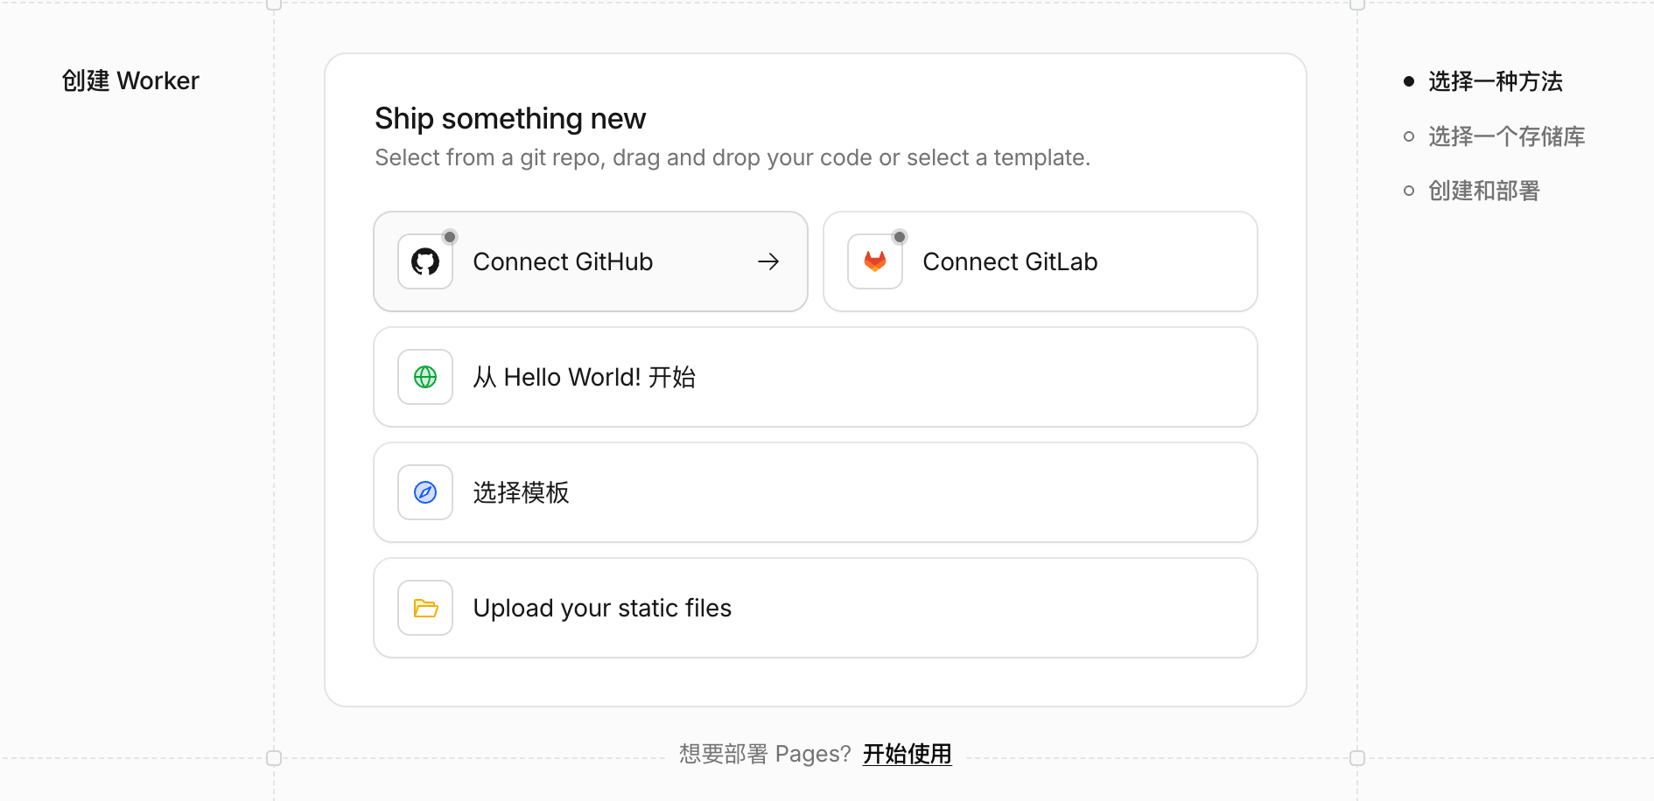Click the GitHub octocat icon
The width and height of the screenshot is (1654, 801).
[425, 261]
